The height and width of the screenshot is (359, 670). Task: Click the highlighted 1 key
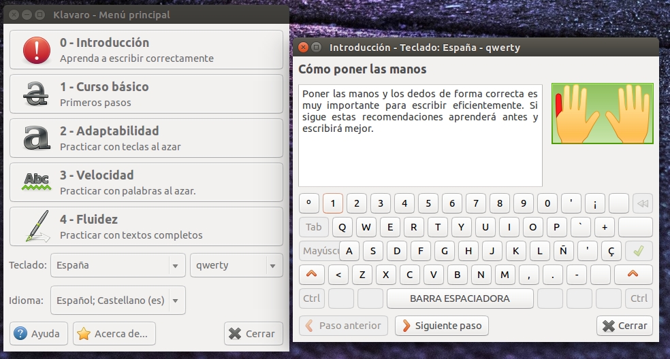[333, 203]
